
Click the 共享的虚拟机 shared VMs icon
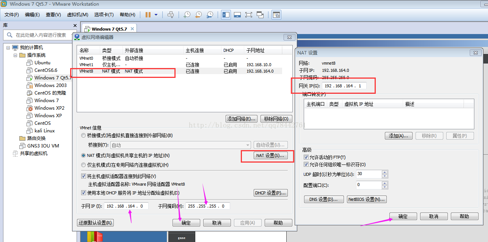pos(15,154)
